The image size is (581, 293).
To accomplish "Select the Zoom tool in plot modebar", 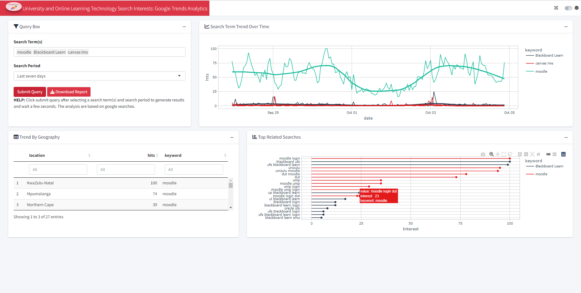I will pyautogui.click(x=491, y=154).
